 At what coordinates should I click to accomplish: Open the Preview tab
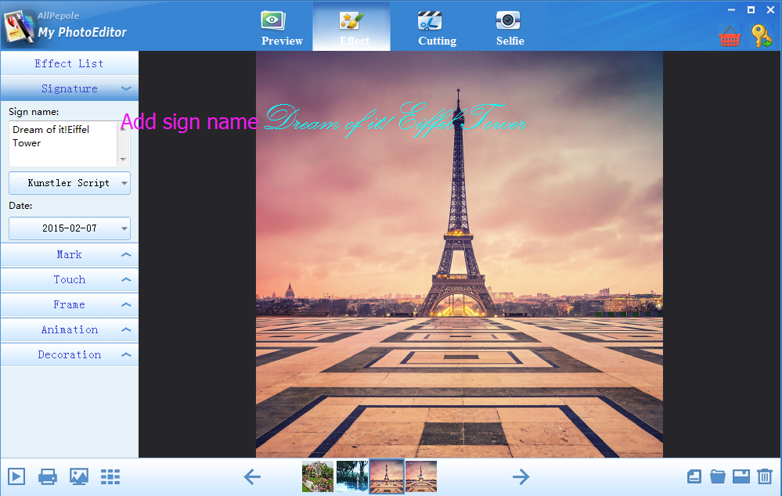(282, 28)
